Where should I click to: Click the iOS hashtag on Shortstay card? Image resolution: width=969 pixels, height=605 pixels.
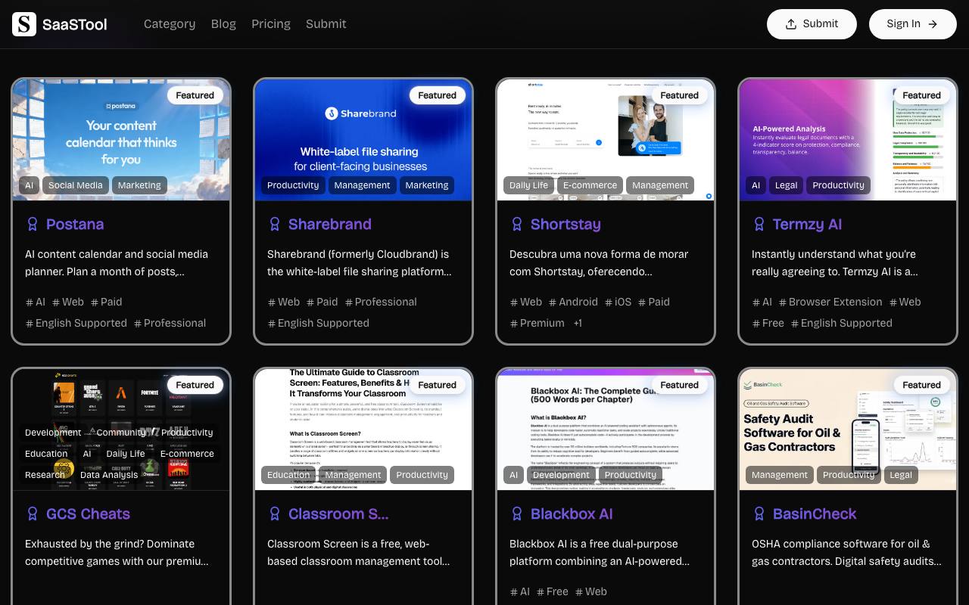[618, 302]
